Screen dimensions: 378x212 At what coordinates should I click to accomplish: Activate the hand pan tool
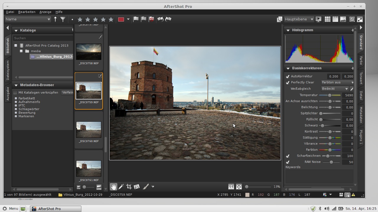pos(113,187)
